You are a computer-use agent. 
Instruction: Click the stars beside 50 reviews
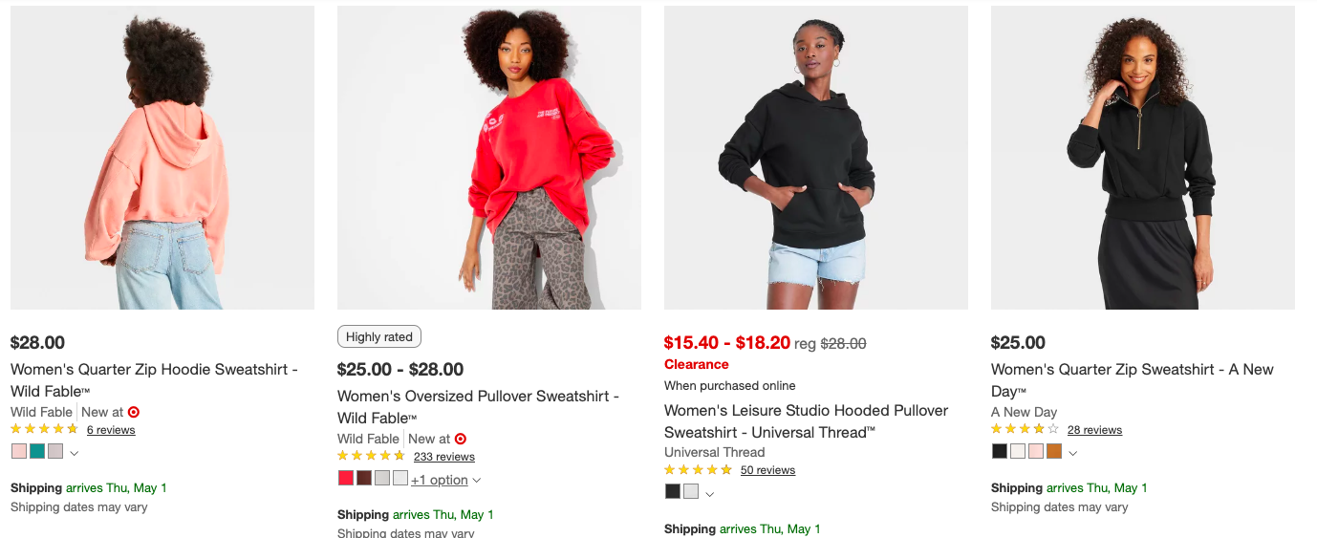(698, 469)
